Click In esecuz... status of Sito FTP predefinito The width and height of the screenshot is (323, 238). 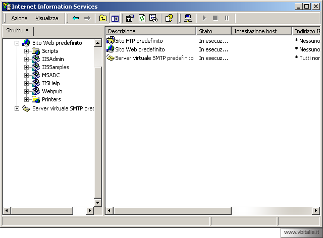[x=213, y=41]
